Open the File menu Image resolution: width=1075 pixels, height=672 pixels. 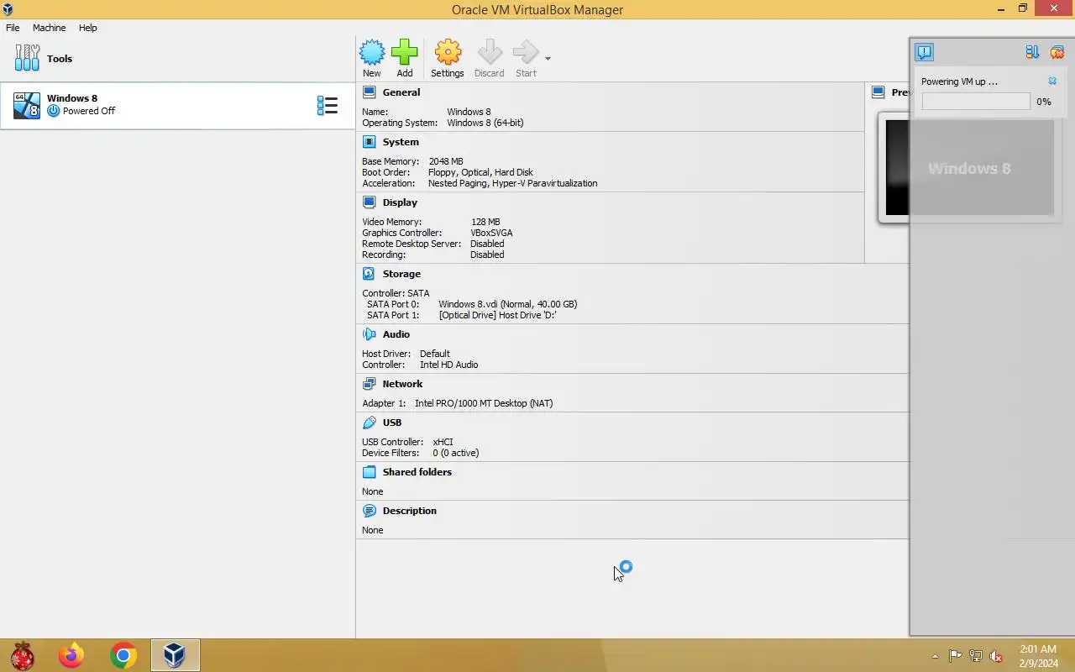(x=13, y=28)
